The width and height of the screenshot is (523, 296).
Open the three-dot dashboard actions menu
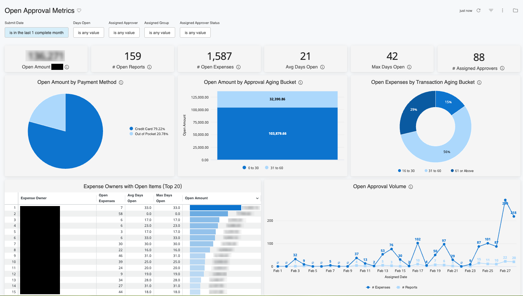pyautogui.click(x=503, y=10)
